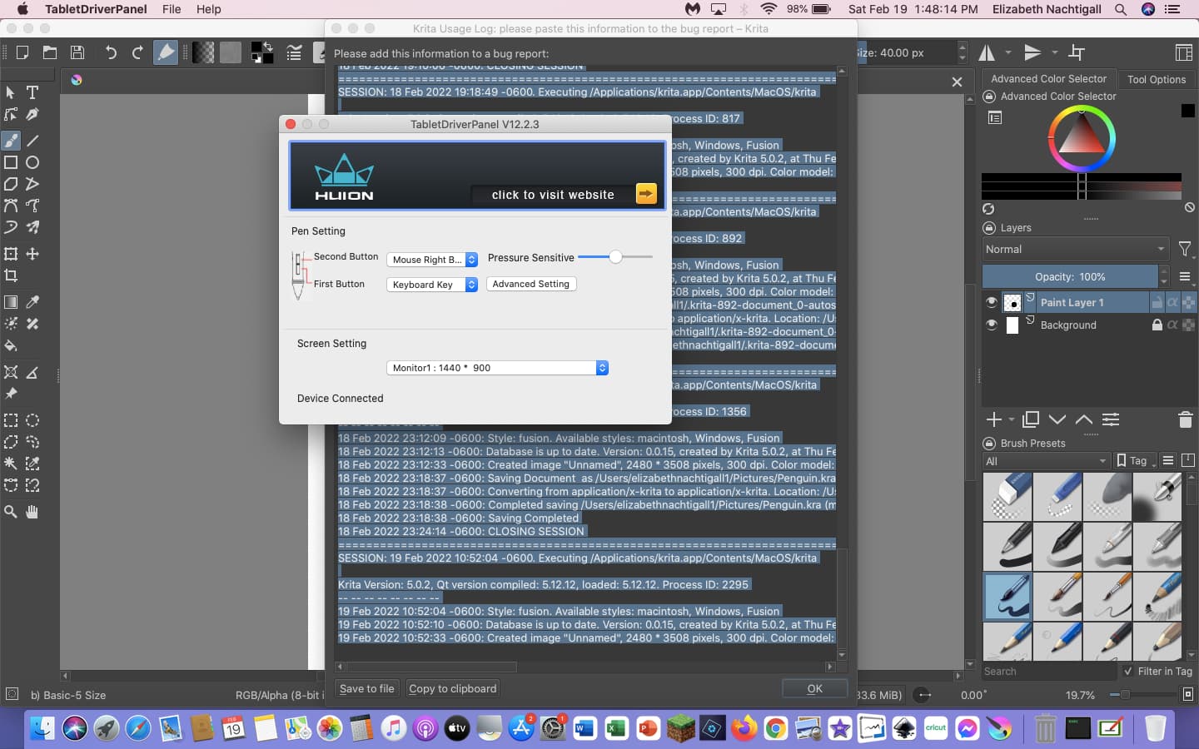Select the Ellipse shape tool
This screenshot has width=1199, height=749.
pos(32,162)
